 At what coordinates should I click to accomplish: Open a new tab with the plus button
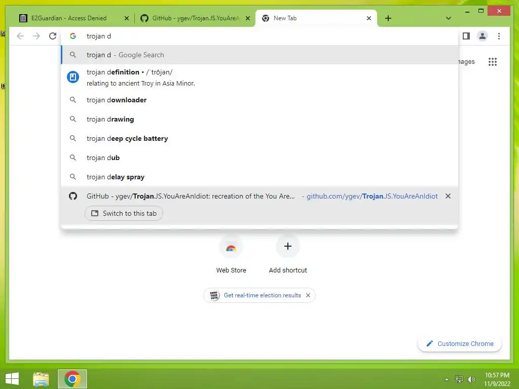pyautogui.click(x=388, y=18)
